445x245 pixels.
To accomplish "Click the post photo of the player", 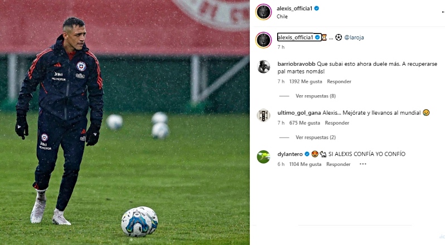I will click(125, 122).
